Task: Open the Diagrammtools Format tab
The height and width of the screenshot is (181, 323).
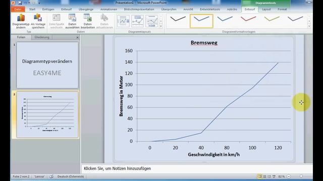Action: pyautogui.click(x=282, y=9)
